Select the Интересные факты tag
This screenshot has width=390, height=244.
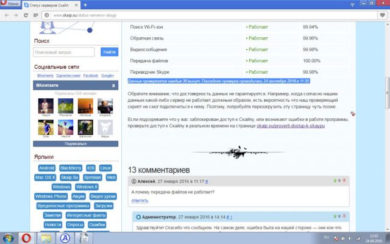tap(87, 215)
